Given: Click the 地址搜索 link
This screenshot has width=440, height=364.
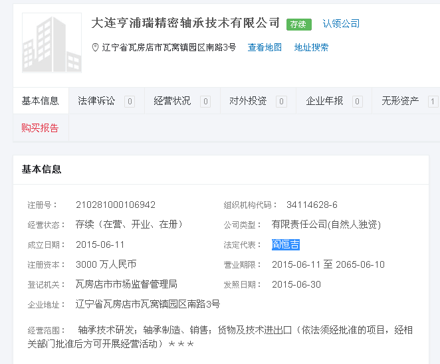Looking at the screenshot, I should coord(311,48).
